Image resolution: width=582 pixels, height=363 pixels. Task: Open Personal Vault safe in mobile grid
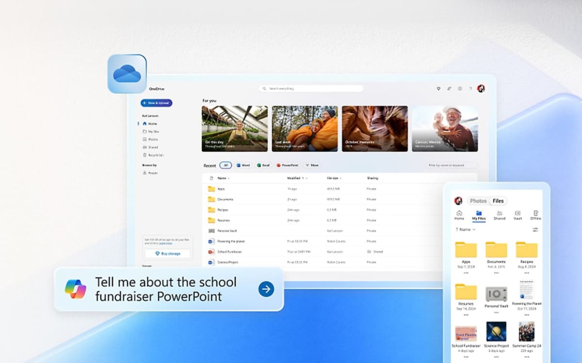tap(496, 293)
